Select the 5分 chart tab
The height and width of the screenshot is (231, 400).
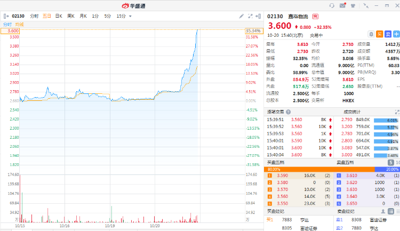[107, 16]
